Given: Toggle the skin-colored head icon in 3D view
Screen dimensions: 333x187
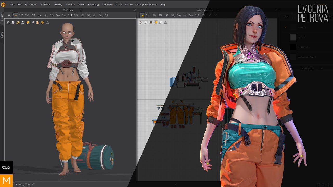Looking at the screenshot, I should point(37,23).
